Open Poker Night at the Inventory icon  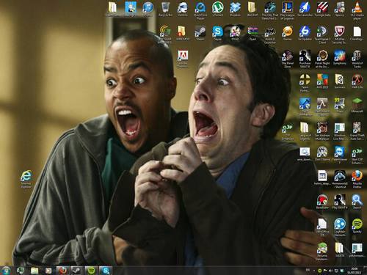pyautogui.click(x=322, y=59)
